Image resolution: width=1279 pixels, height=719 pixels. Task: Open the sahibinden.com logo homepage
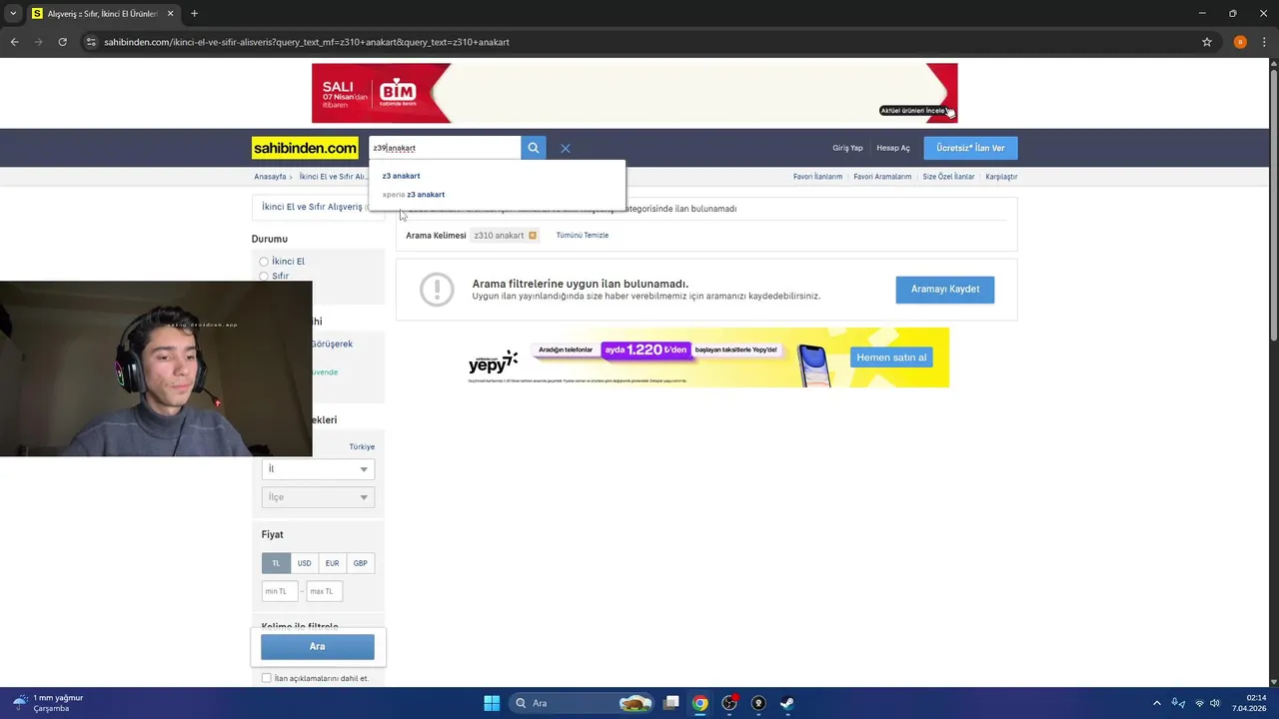(x=305, y=148)
